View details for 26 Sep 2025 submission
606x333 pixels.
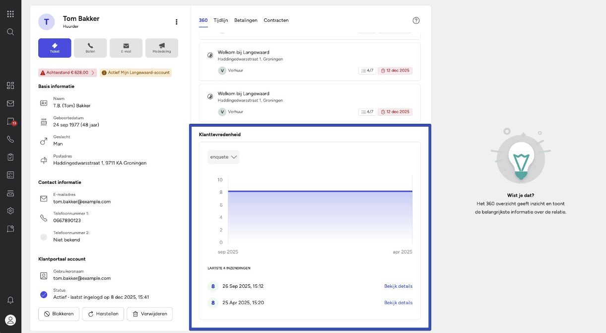pyautogui.click(x=398, y=286)
